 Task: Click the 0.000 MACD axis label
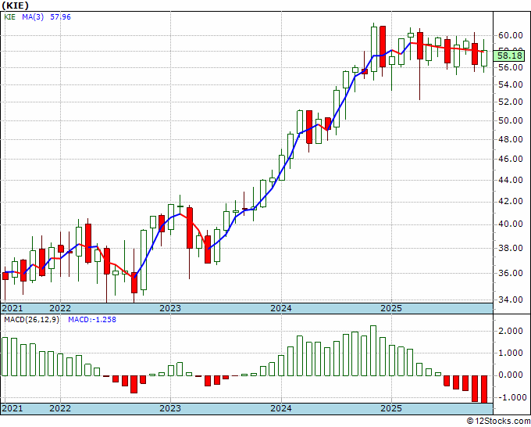pos(511,375)
